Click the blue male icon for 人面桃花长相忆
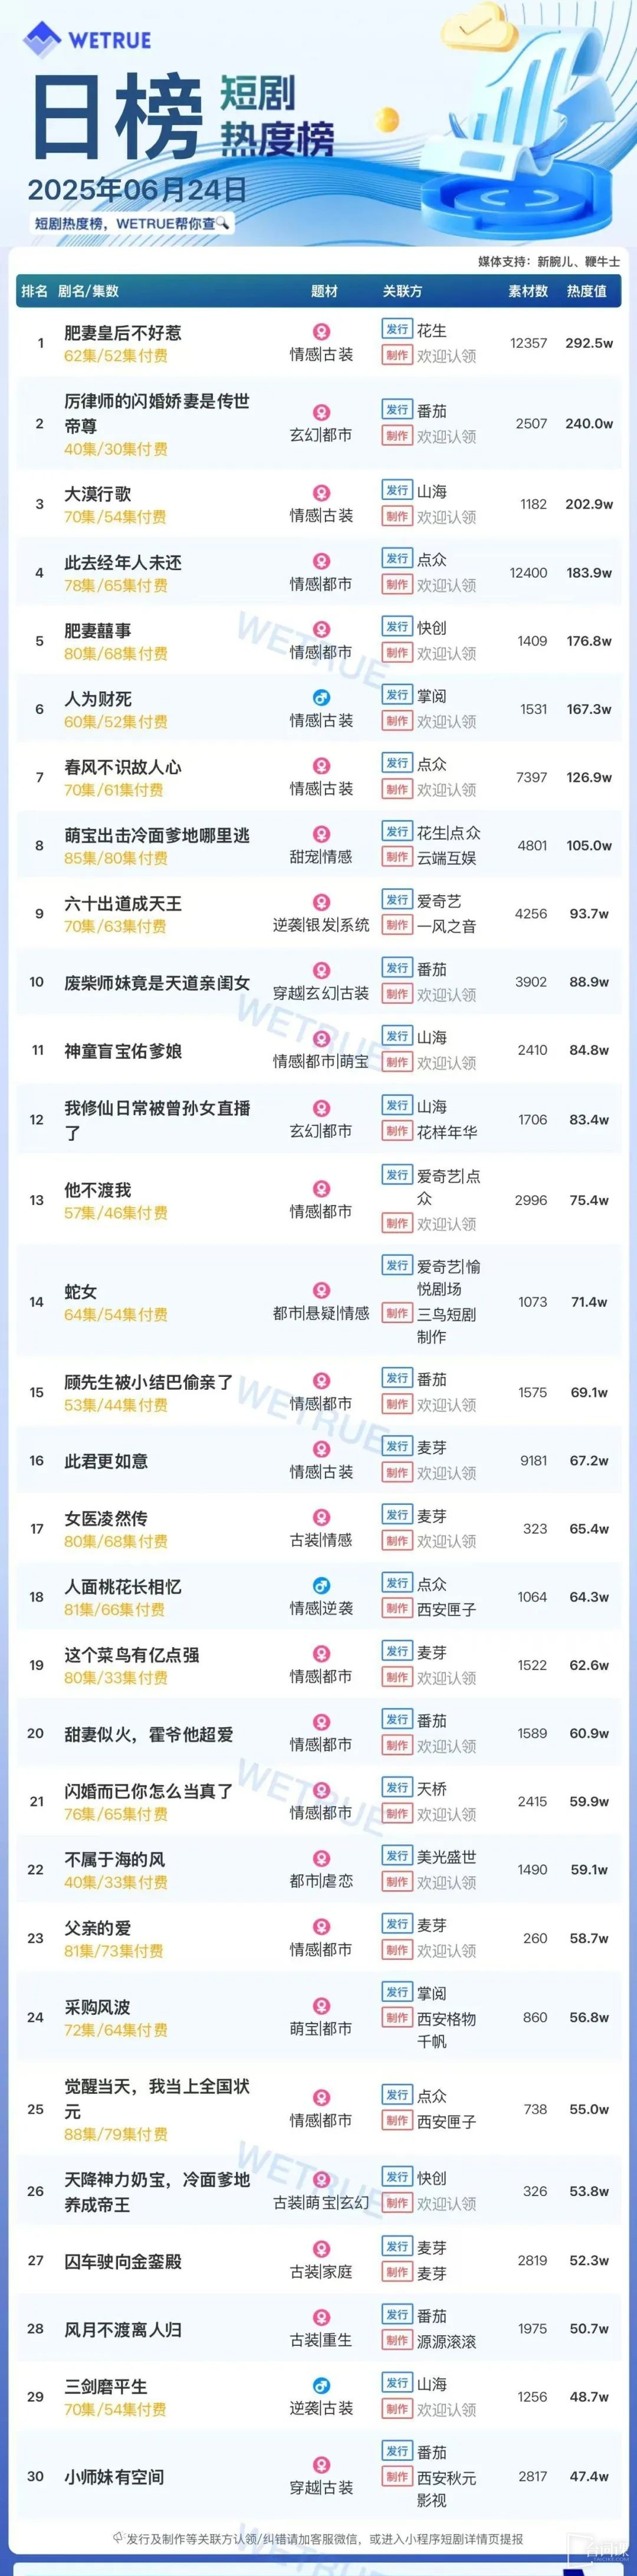Viewport: 637px width, 2576px height. (x=321, y=1585)
